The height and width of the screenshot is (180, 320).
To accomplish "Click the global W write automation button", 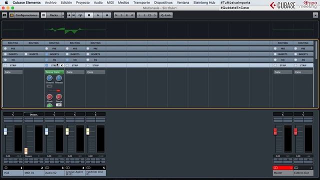I will (132, 15).
